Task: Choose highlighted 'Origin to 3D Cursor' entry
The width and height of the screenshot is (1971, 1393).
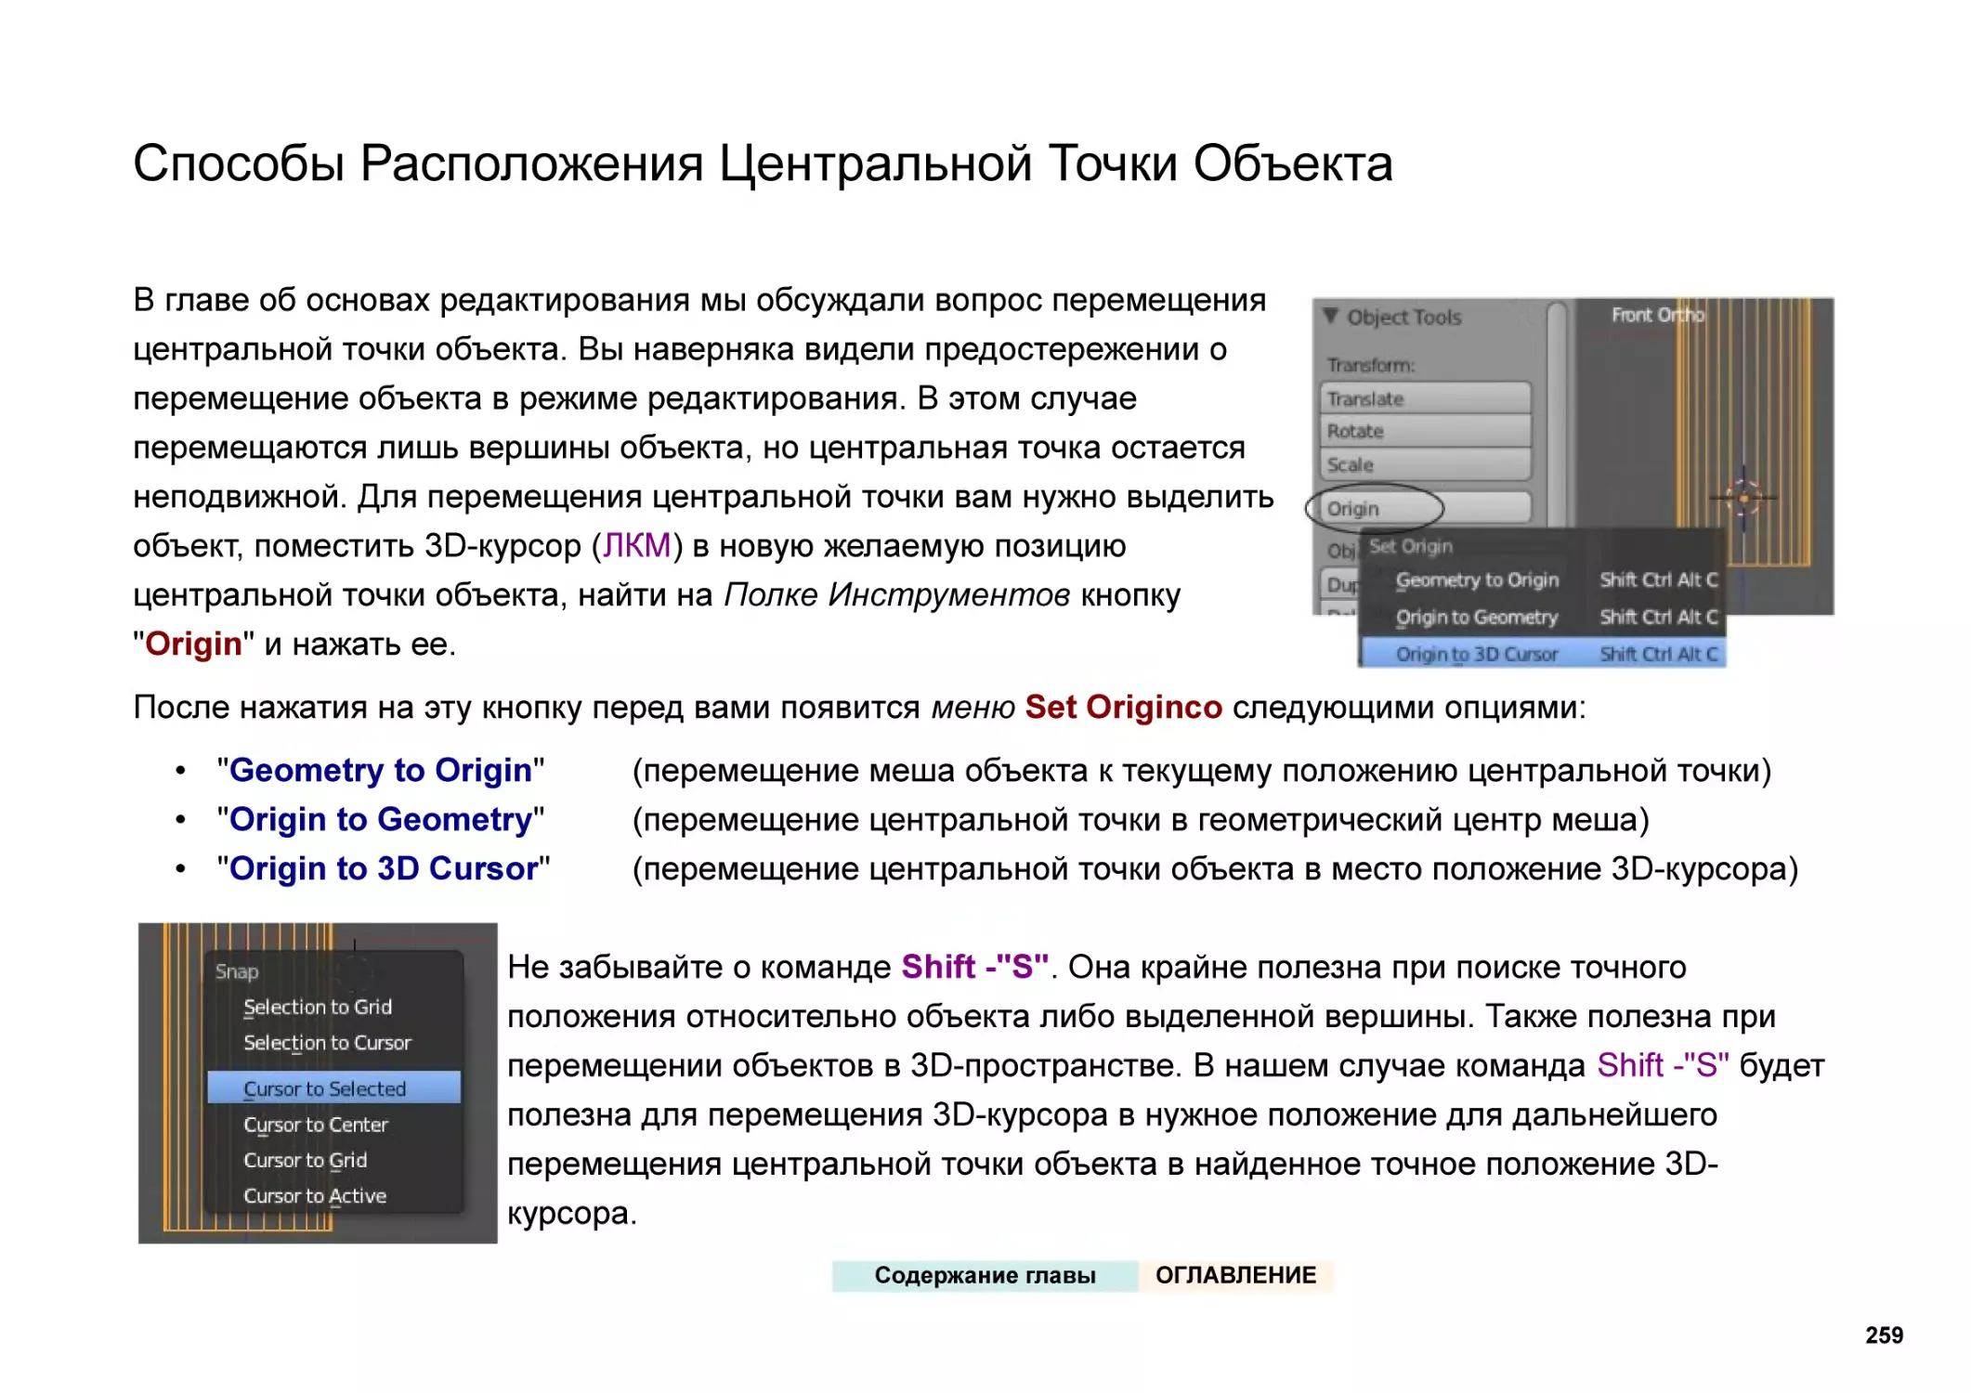Action: (1542, 654)
